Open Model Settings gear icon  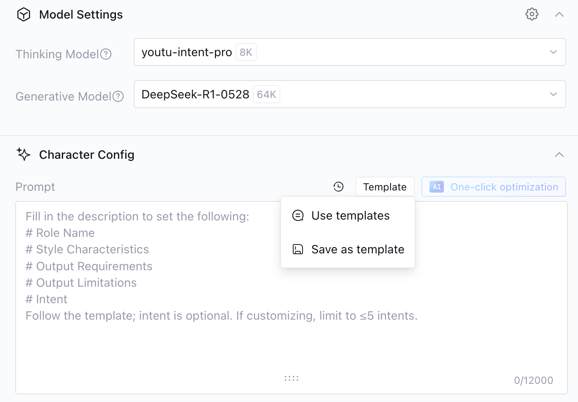[x=532, y=14]
